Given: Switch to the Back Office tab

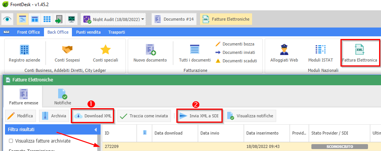Looking at the screenshot, I should coord(58,32).
